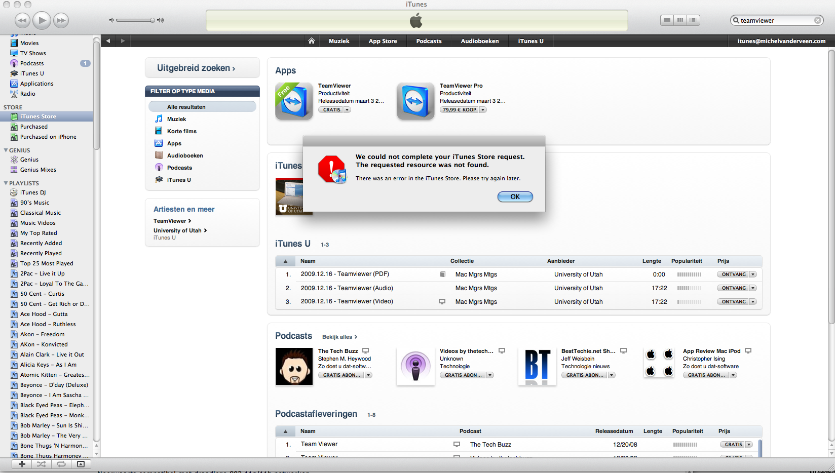Open dropdown for BestTechie.net GRATIS ABON
This screenshot has height=473, width=835.
[x=612, y=375]
